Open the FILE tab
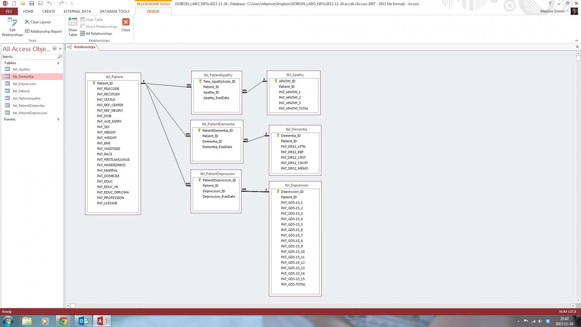Image resolution: width=581 pixels, height=327 pixels. tap(9, 11)
